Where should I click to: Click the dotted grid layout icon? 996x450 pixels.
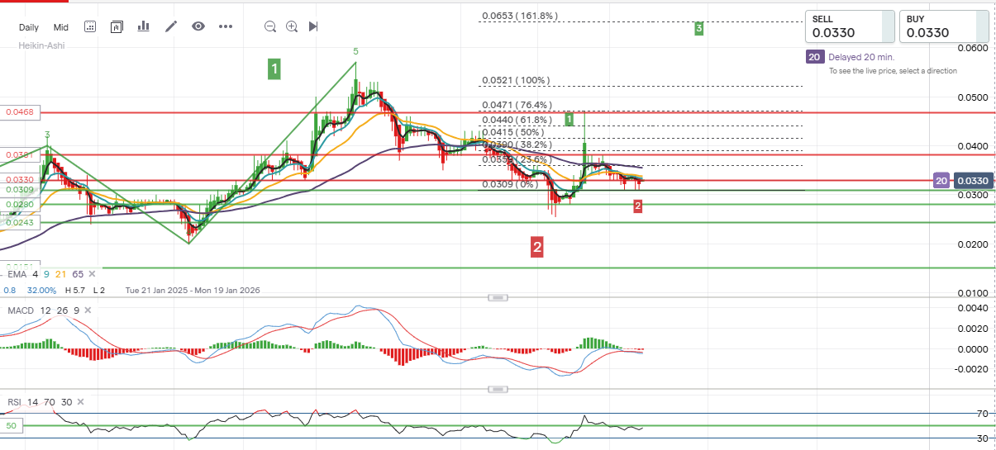click(90, 26)
